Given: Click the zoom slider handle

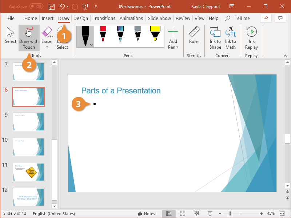Looking at the screenshot, I should pos(230,214).
